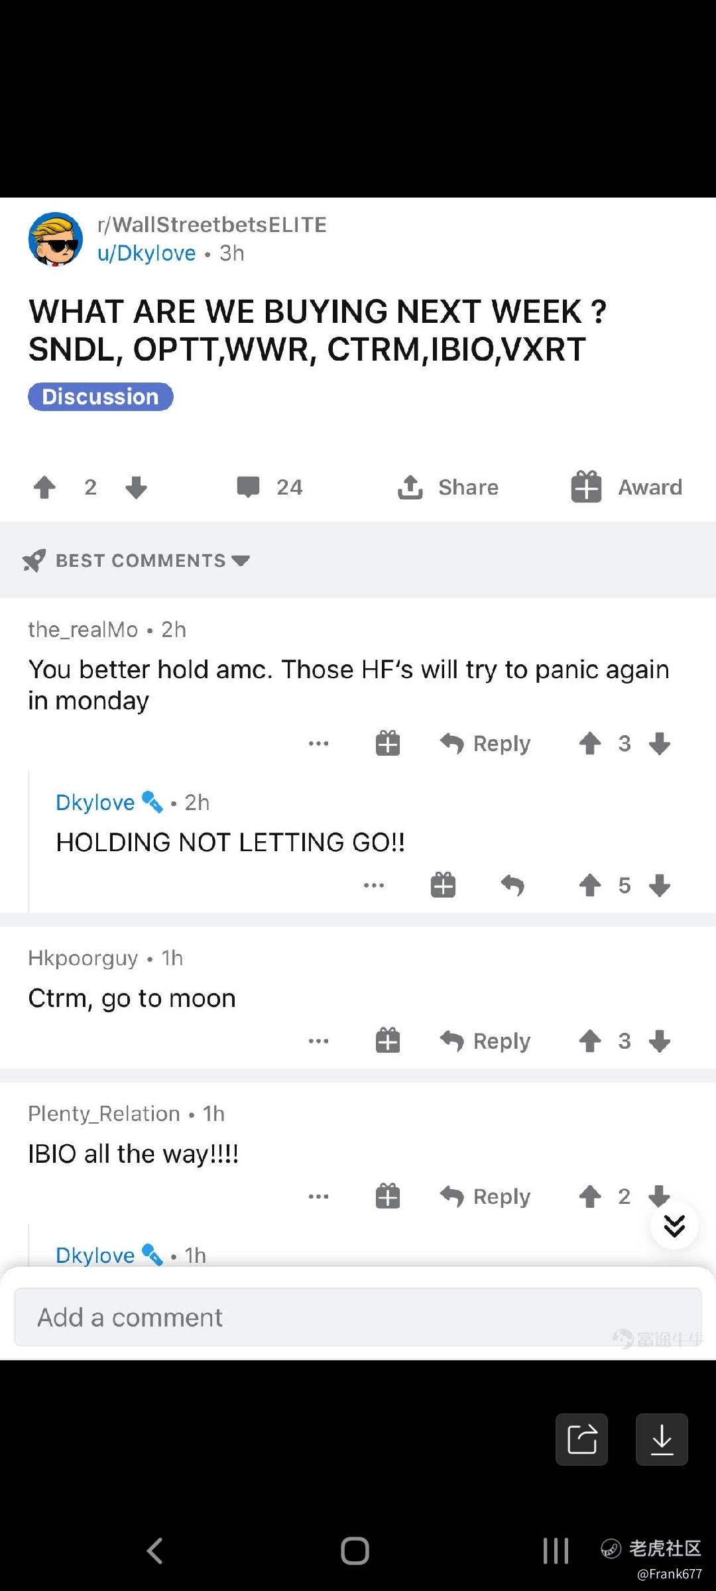The height and width of the screenshot is (1591, 716).
Task: Reply to Plenty_Relation's IBIO comment
Action: [x=486, y=1197]
